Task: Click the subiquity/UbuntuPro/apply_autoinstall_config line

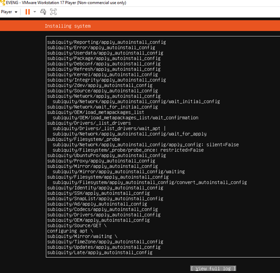Action: click(x=106, y=156)
